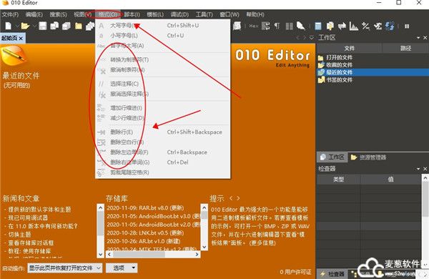429x279 pixels.
Task: Show the previous tip with left arrow
Action: [x=231, y=198]
